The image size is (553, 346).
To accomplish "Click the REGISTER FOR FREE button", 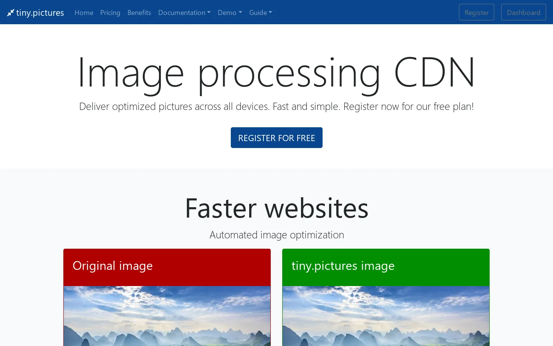I will tap(276, 138).
